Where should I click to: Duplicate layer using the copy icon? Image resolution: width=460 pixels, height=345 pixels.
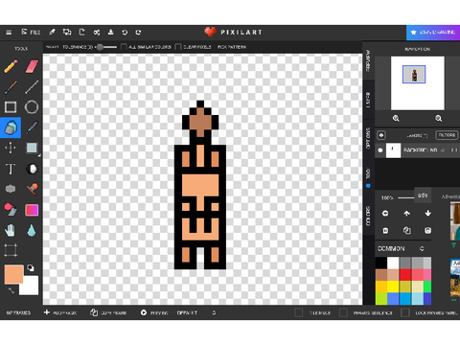coord(406,231)
